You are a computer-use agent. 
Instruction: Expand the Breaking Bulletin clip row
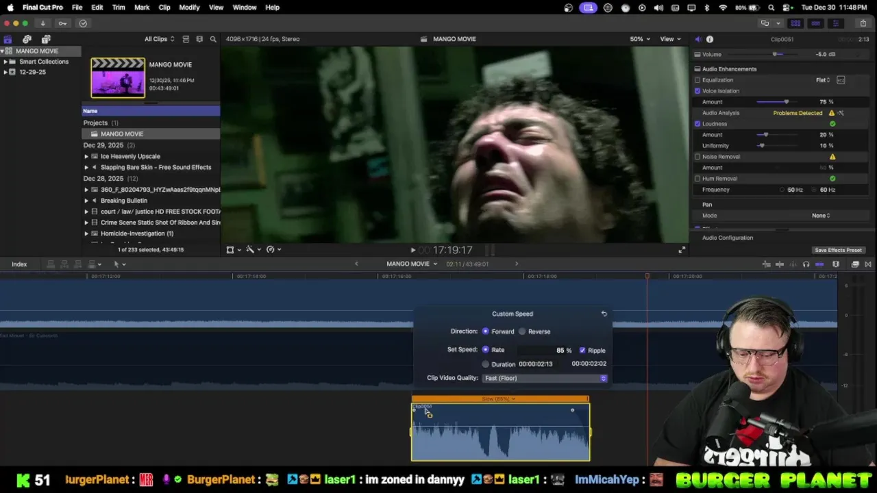tap(86, 201)
